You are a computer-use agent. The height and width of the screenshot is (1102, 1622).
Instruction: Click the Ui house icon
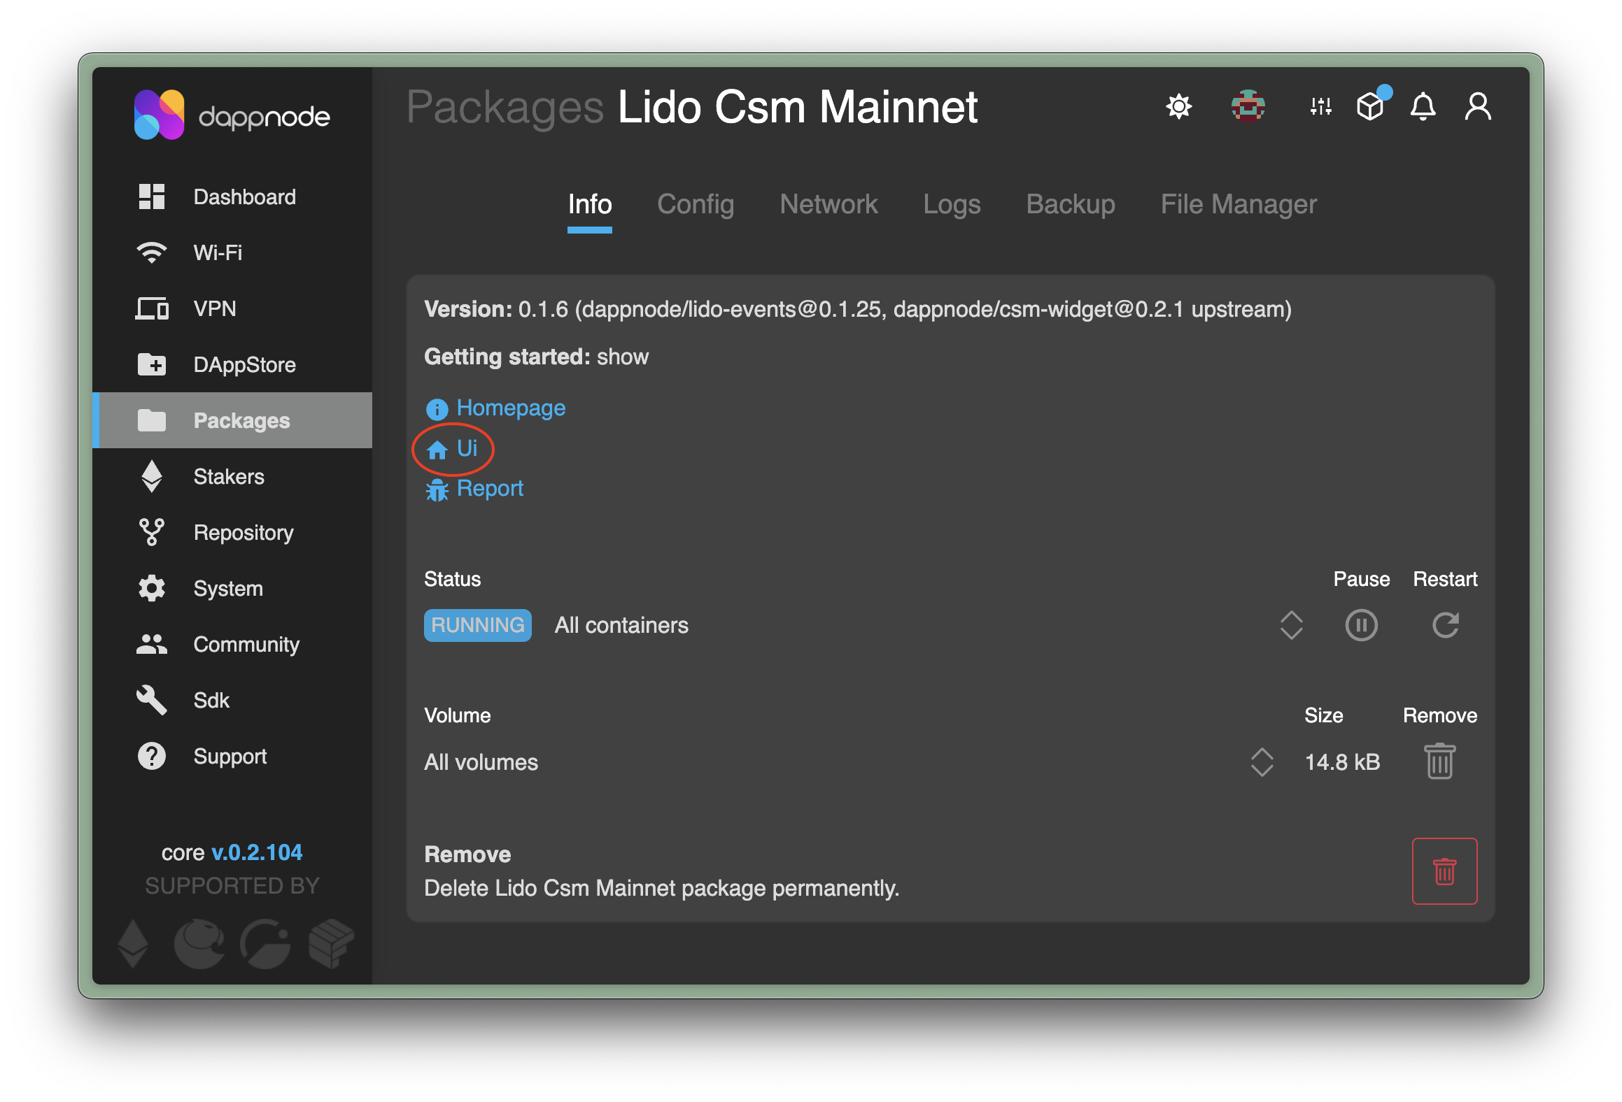click(x=437, y=450)
